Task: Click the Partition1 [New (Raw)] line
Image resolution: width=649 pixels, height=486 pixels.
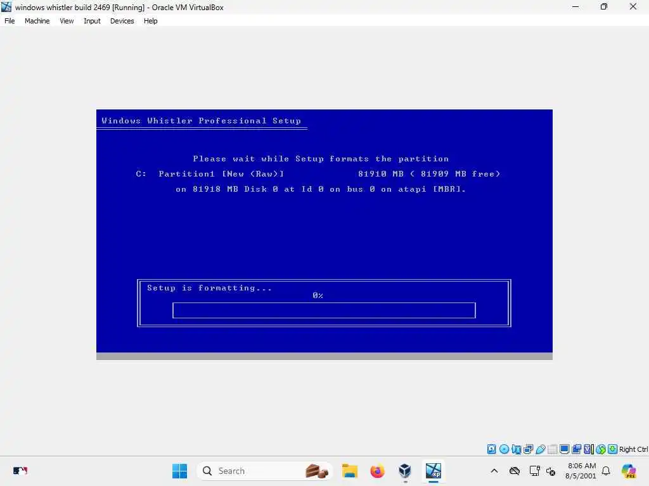Action: [x=318, y=173]
